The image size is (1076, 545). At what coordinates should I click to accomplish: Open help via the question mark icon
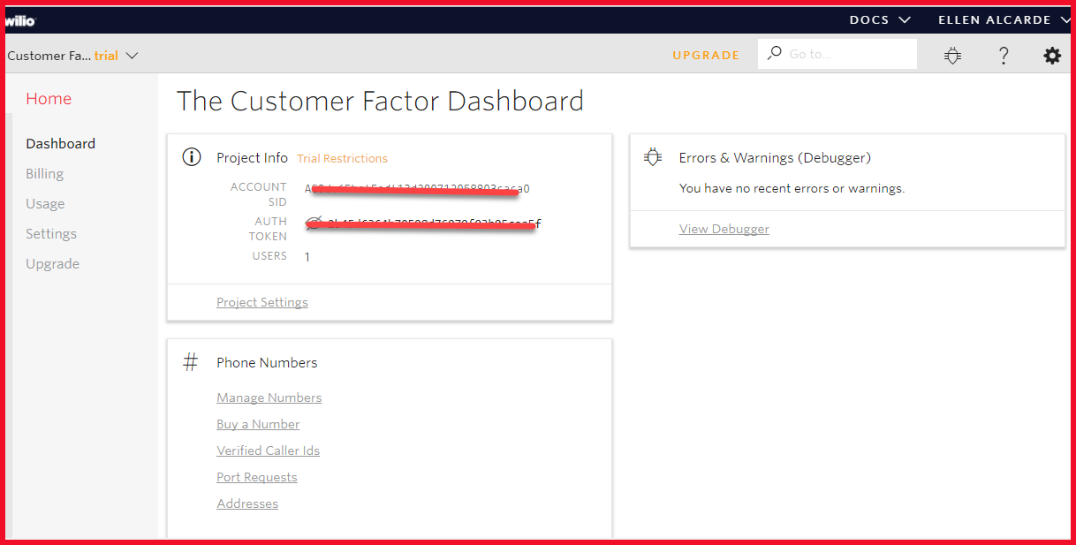(x=1004, y=56)
